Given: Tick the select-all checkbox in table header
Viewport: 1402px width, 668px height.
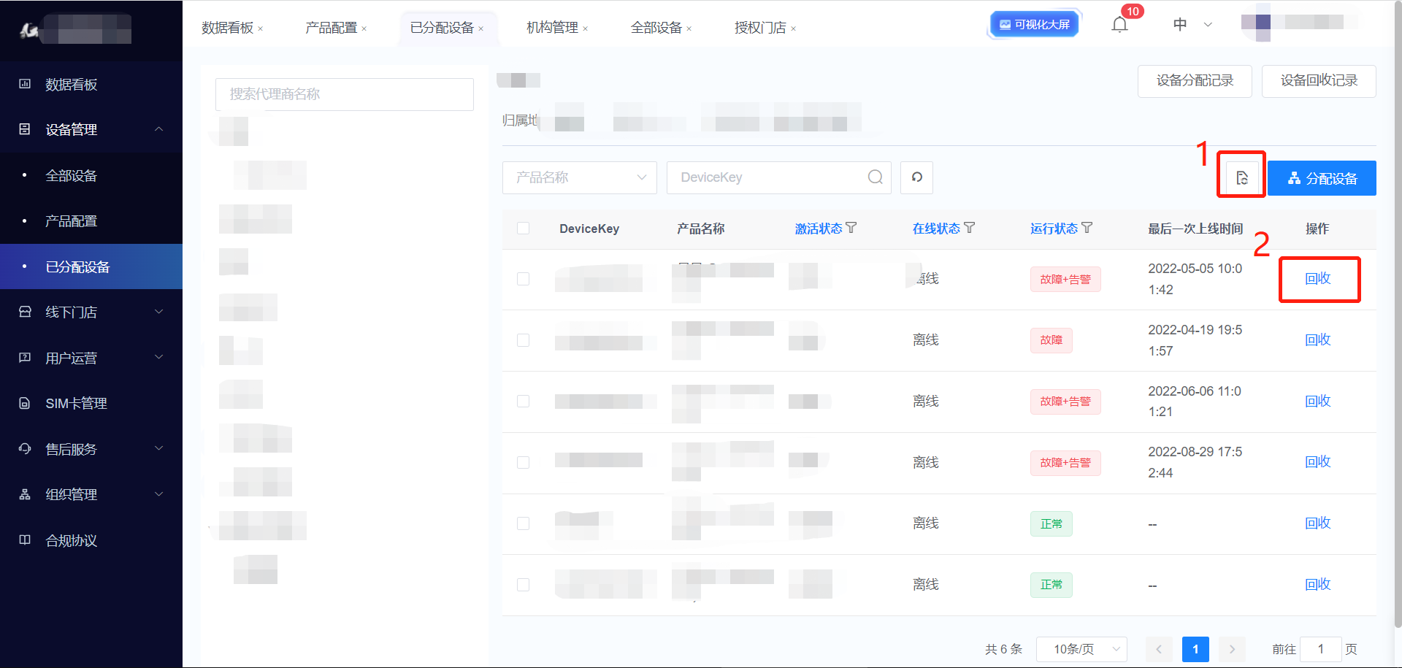Looking at the screenshot, I should 523,229.
